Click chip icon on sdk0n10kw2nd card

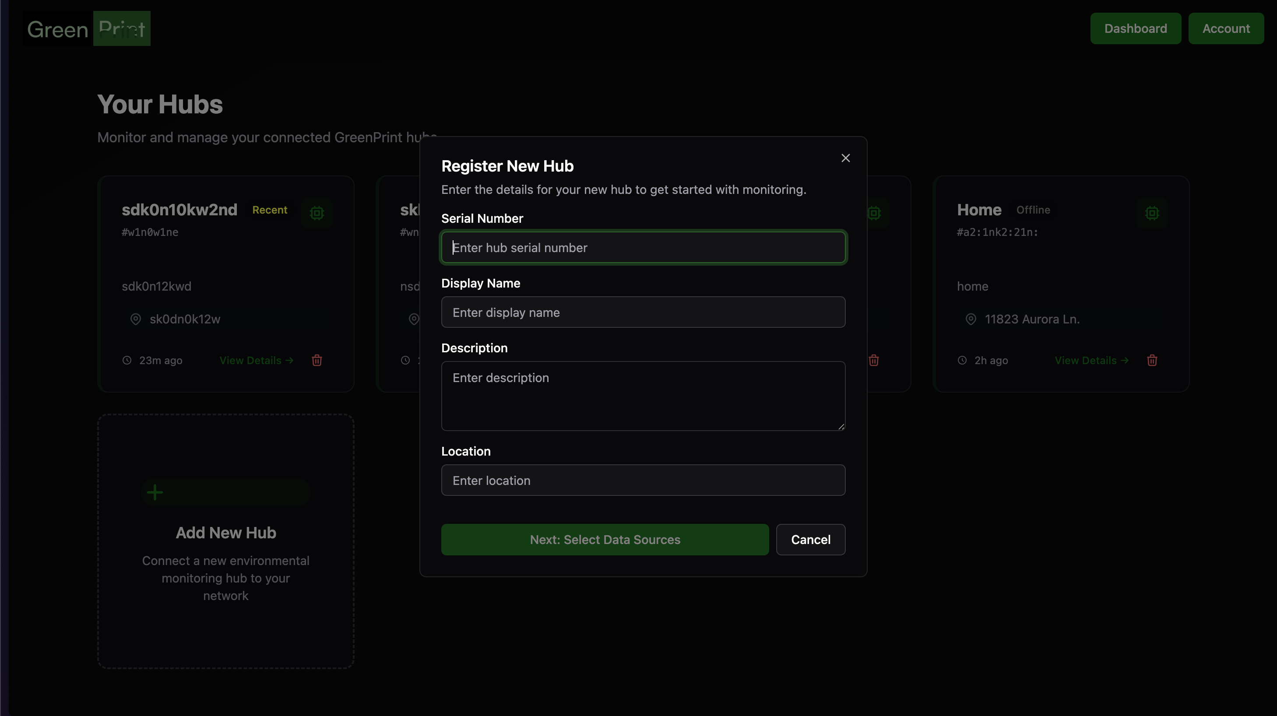[x=317, y=213]
